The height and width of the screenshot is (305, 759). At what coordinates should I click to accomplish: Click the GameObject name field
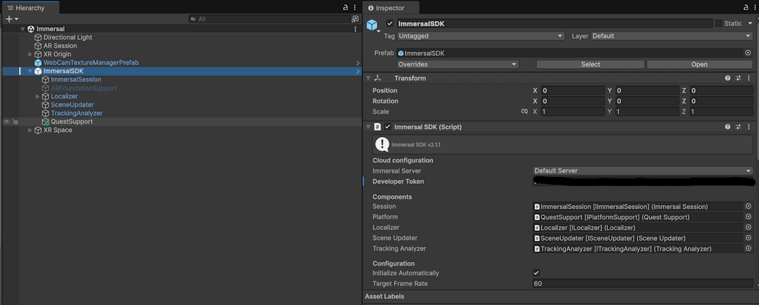click(554, 23)
